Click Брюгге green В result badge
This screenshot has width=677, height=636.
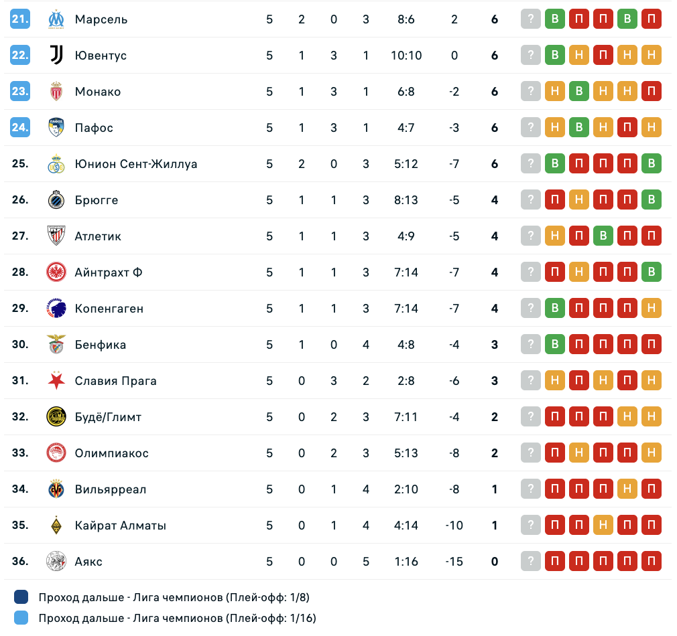[651, 200]
